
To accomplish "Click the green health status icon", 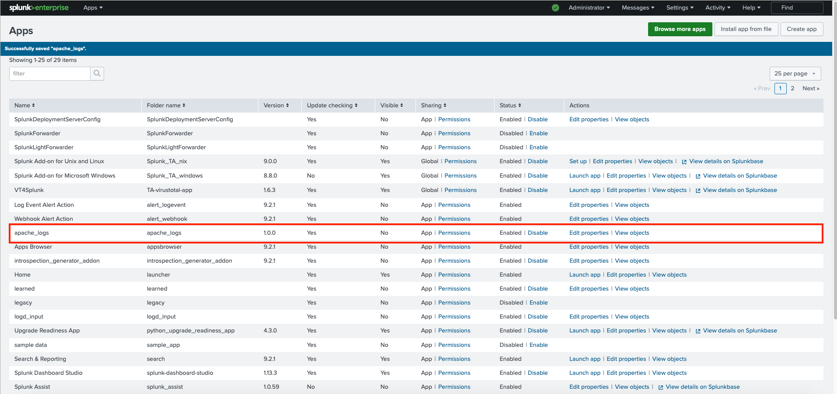I will (x=555, y=7).
